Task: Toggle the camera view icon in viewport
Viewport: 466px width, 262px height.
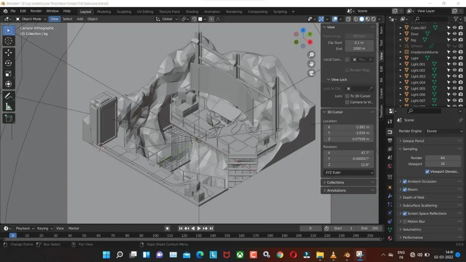Action: point(311,73)
